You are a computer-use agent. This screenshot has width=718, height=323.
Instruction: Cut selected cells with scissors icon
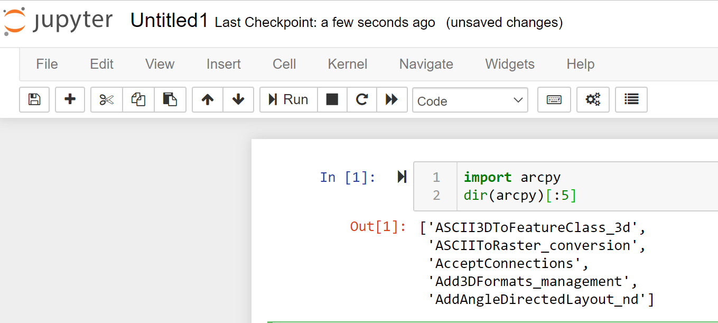(107, 99)
